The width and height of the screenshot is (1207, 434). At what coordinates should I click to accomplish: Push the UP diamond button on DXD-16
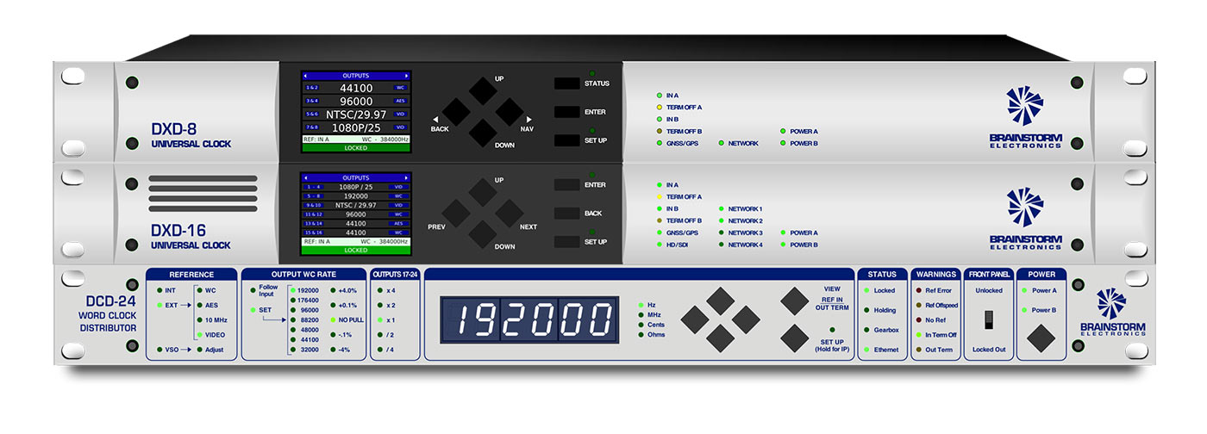483,192
